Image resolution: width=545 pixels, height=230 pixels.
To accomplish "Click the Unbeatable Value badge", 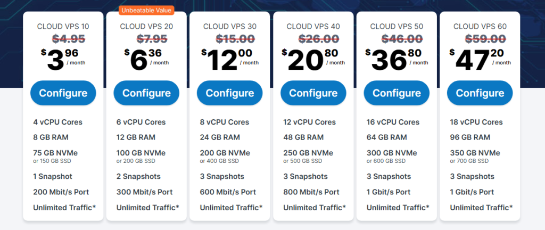I will 147,10.
